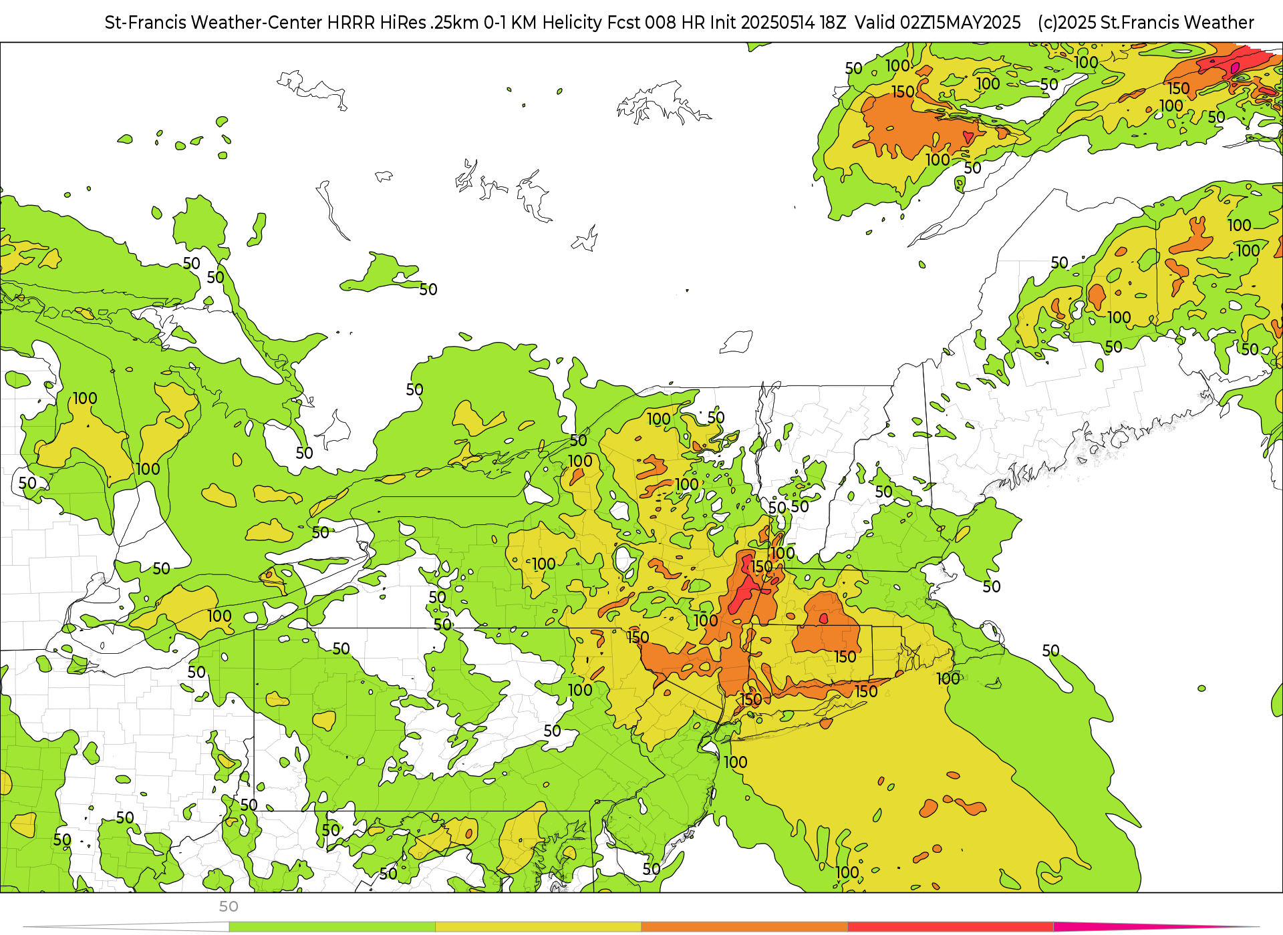Click the magenta tapered end of the color bar
Viewport: 1283px width, 935px height.
pos(1156,927)
